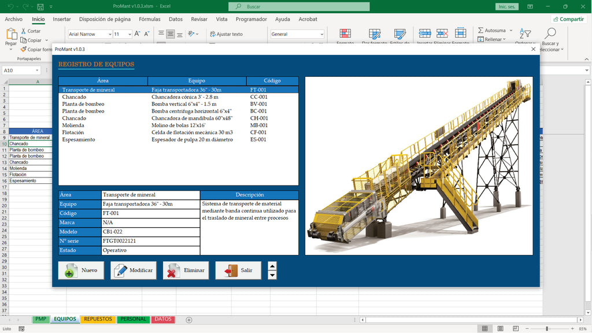Viewport: 592px width, 333px height.
Task: Click the conveyor belt equipment image
Action: click(419, 166)
